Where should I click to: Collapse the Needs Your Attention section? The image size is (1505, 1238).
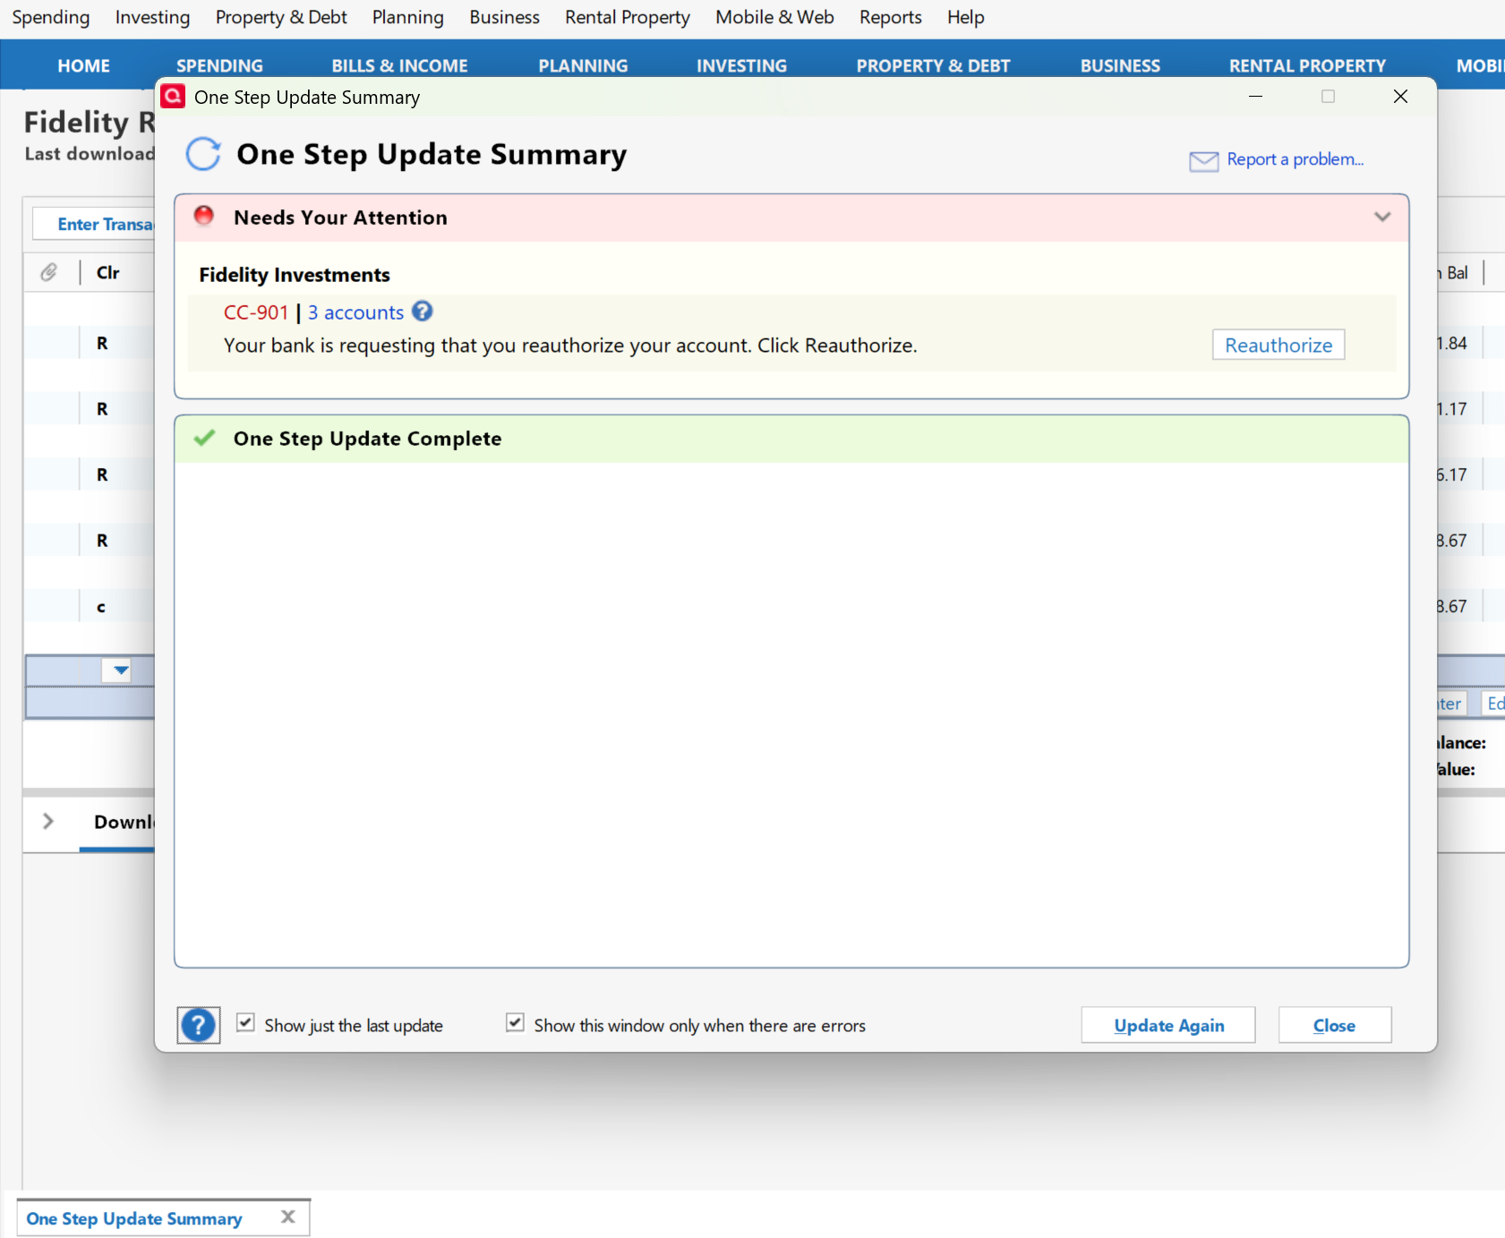[1382, 217]
